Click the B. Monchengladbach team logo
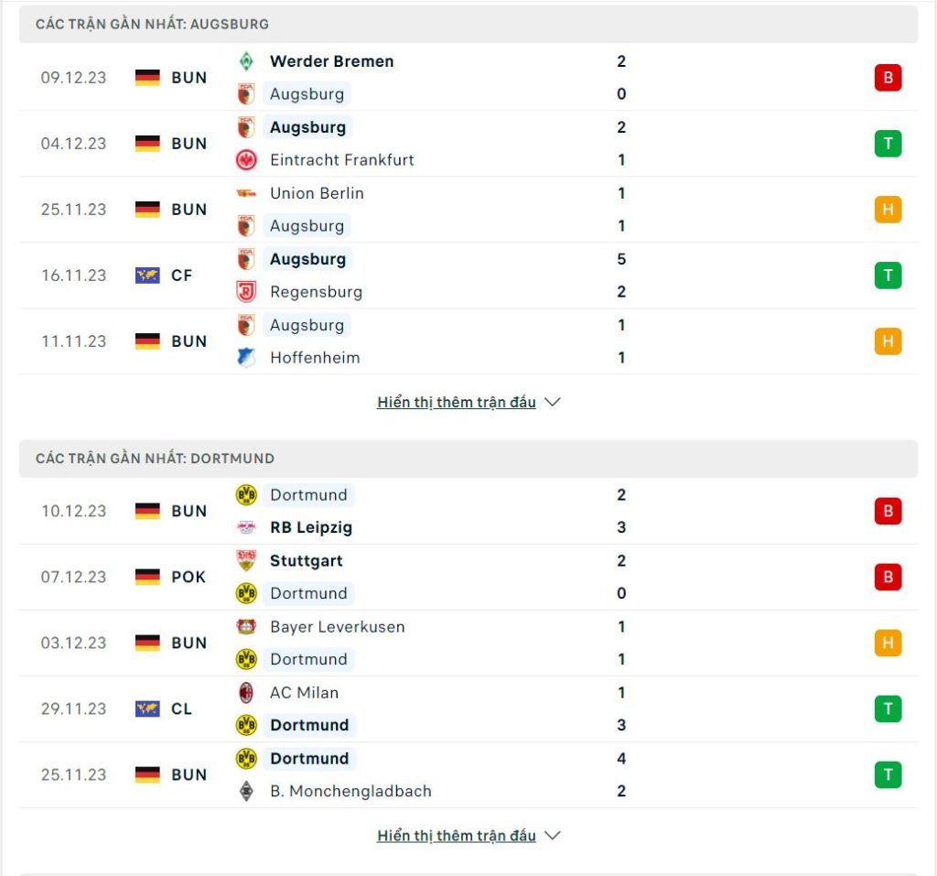Image resolution: width=937 pixels, height=876 pixels. click(246, 791)
